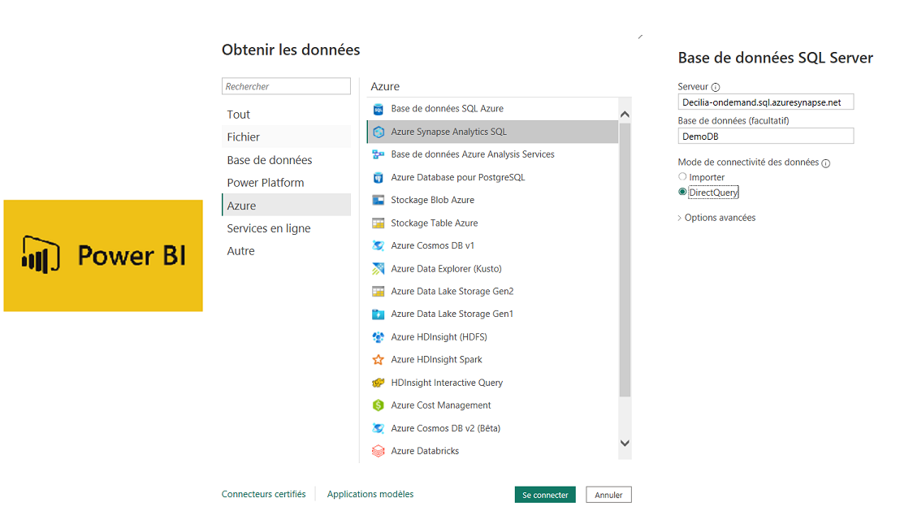Click the Base de données (facultatif) field
900x520 pixels.
766,136
